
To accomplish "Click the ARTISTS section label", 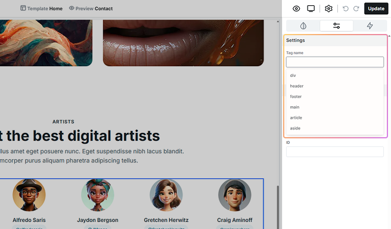I will (x=63, y=122).
